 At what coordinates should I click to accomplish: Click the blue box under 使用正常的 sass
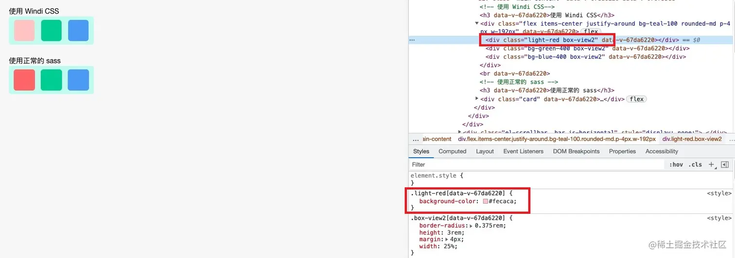pos(78,80)
